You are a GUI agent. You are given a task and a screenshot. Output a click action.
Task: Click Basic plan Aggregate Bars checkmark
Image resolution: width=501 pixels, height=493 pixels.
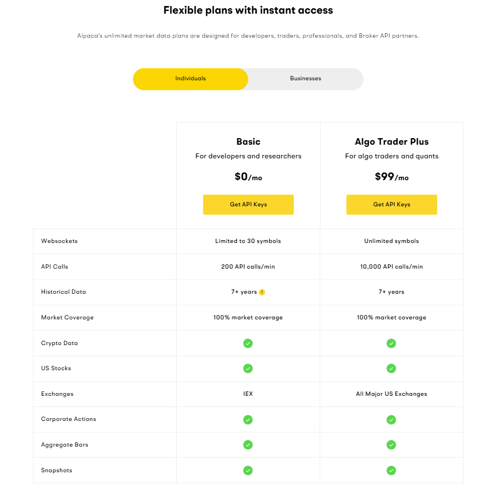coord(248,445)
